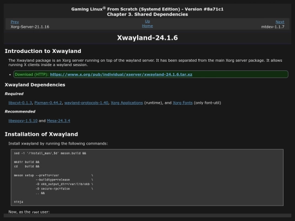
Task: Click the 'Now, as the root user' text
Action: pyautogui.click(x=29, y=212)
